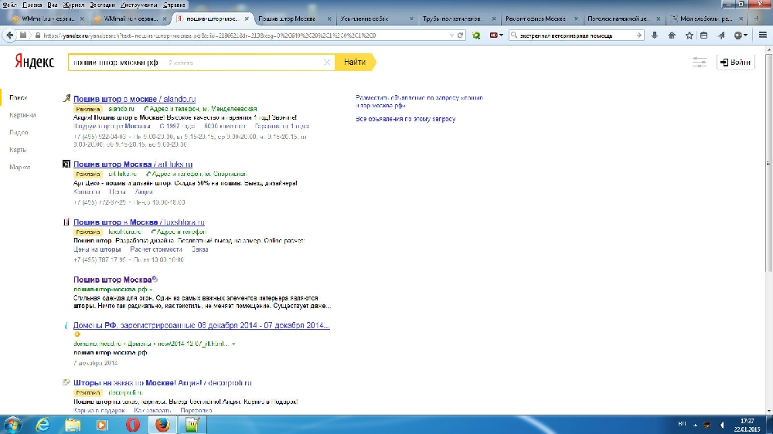
Task: Click the Найти search button
Action: 355,62
